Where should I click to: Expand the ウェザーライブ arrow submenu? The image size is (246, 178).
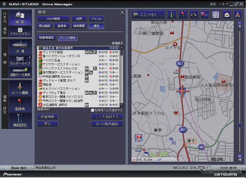(30, 57)
